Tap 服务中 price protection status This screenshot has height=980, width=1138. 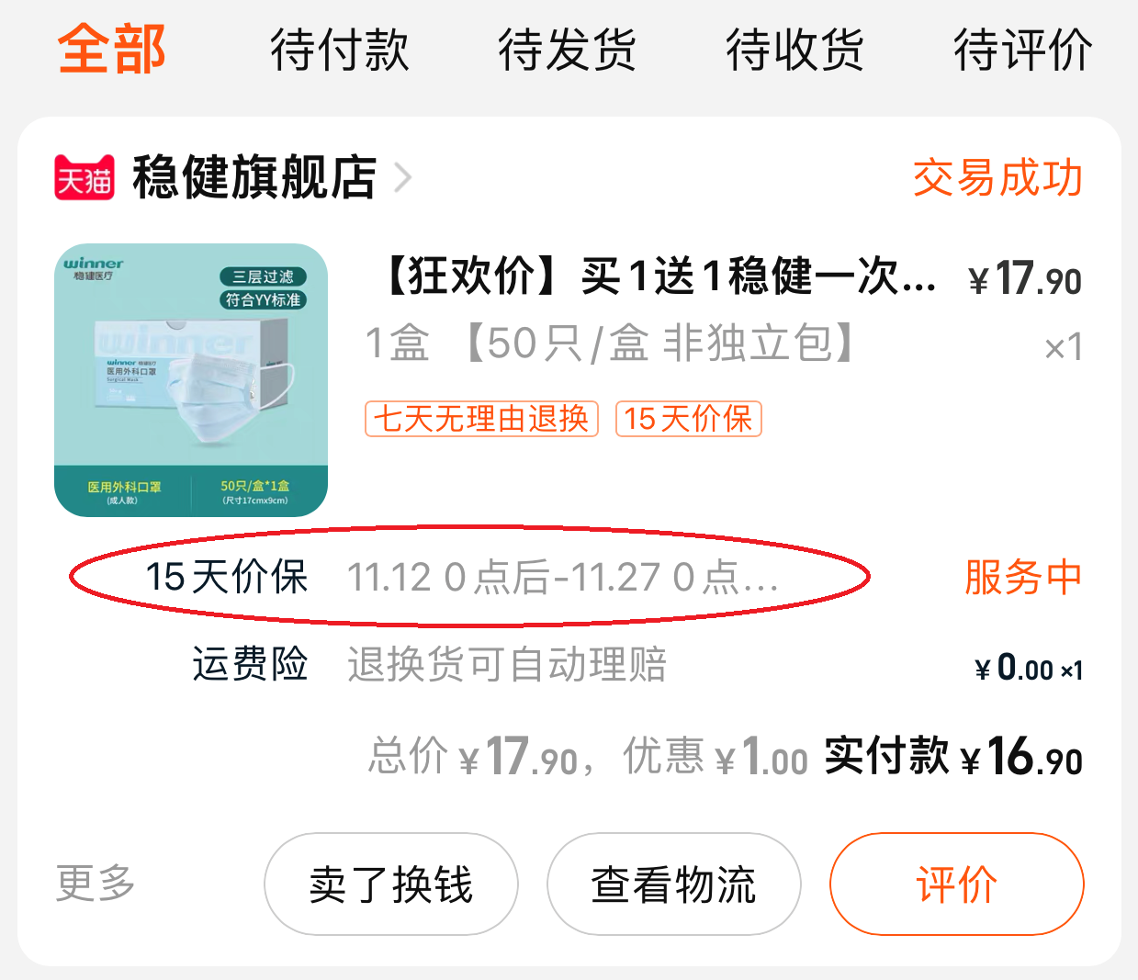click(x=1023, y=577)
